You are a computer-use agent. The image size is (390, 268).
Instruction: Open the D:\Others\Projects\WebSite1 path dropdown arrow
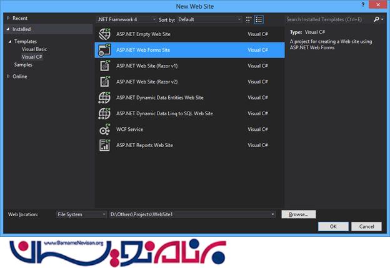tap(272, 214)
